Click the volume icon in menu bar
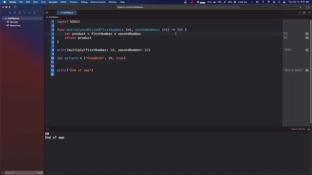312x175 pixels. pyautogui.click(x=257, y=2)
